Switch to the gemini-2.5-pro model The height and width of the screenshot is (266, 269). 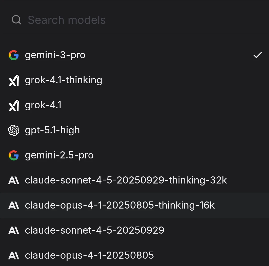click(59, 155)
